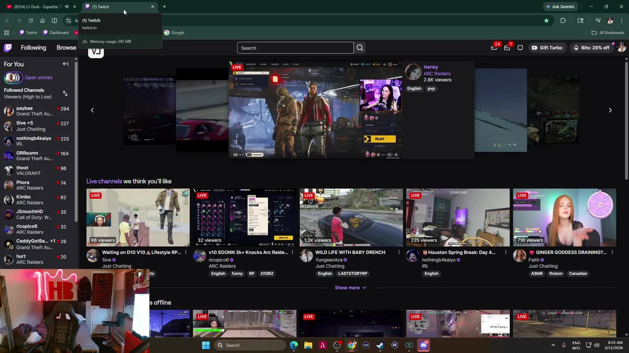The width and height of the screenshot is (629, 353).
Task: Click the Twitch search field
Action: pos(295,48)
